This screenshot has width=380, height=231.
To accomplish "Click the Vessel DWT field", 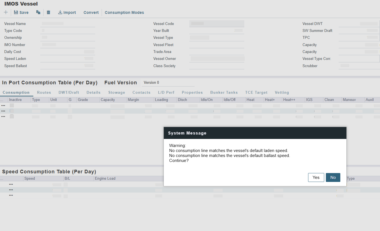I will [x=359, y=24].
